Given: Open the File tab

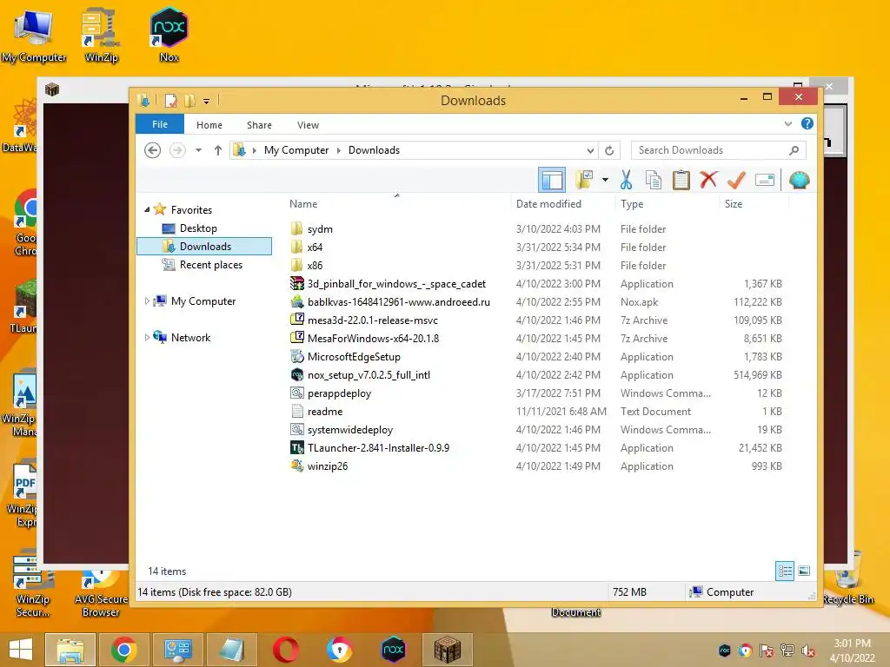Looking at the screenshot, I should (160, 124).
